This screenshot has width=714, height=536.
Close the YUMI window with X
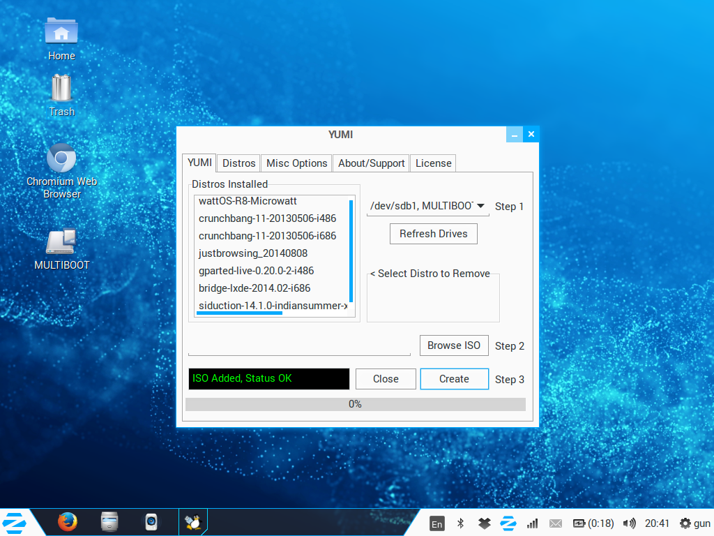(531, 135)
